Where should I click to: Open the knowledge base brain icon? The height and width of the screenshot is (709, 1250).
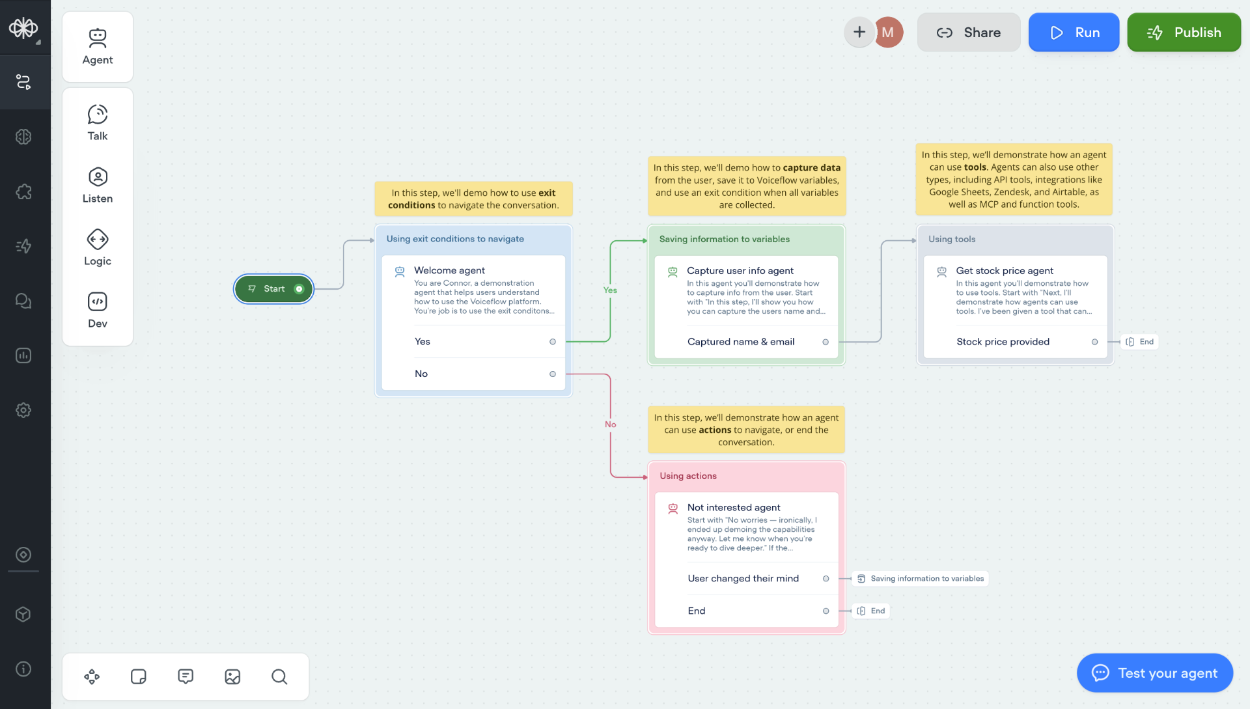point(23,137)
